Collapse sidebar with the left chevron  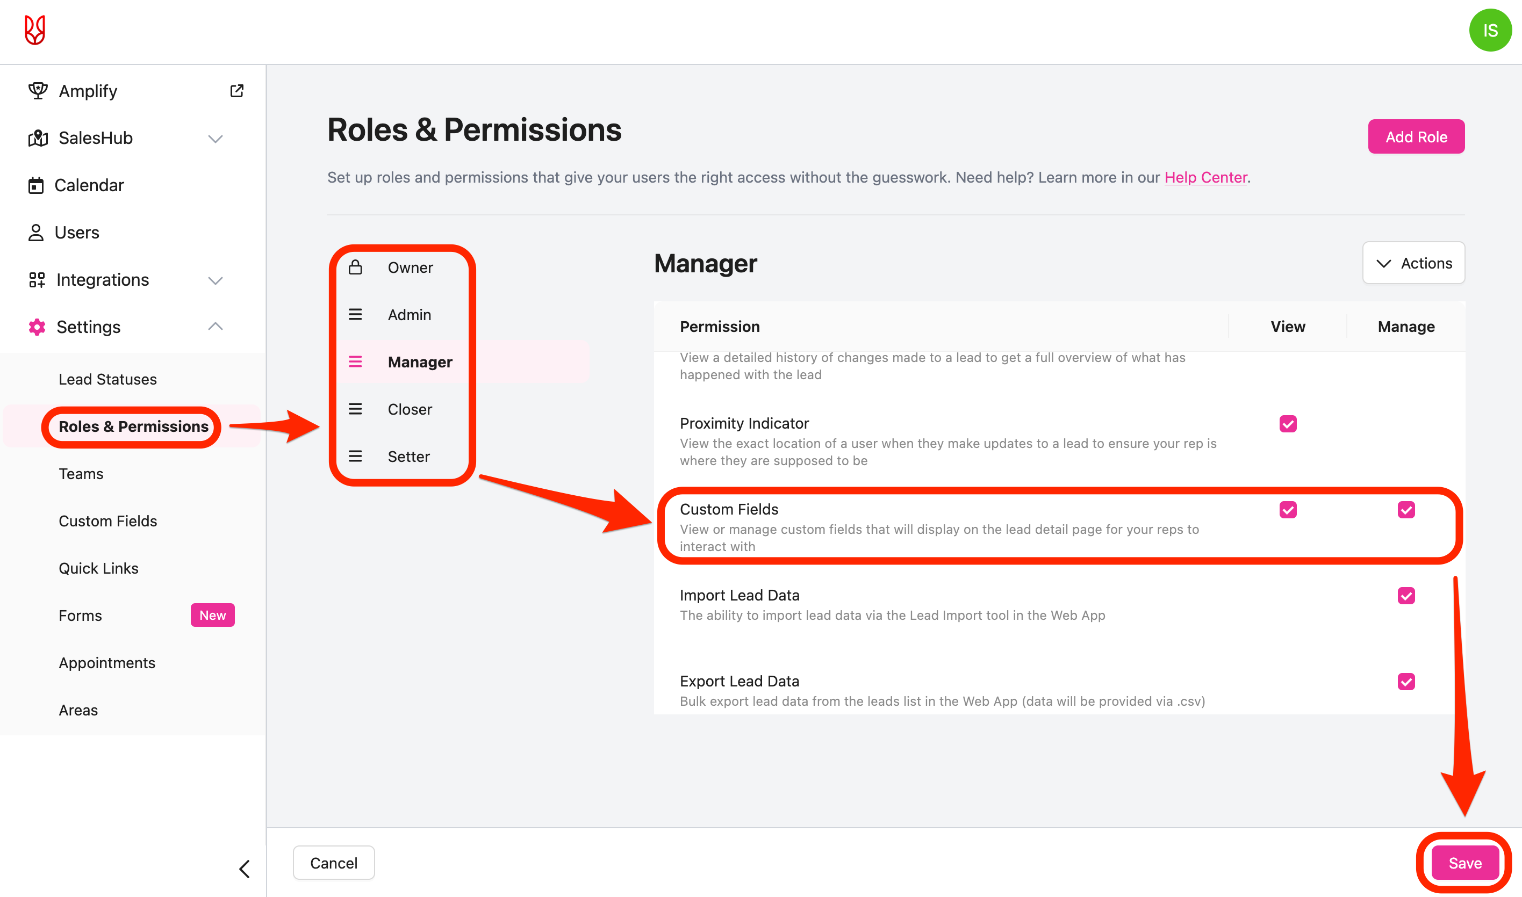245,869
